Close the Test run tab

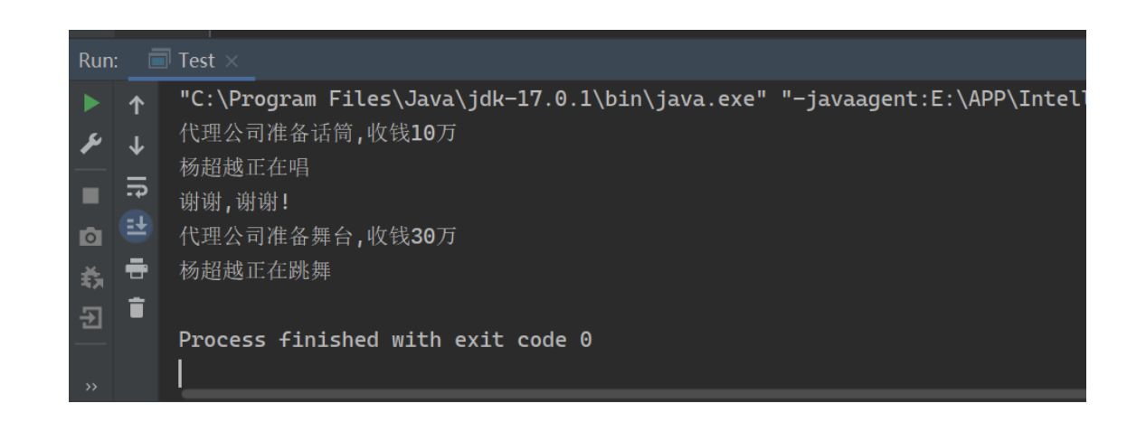tap(230, 61)
